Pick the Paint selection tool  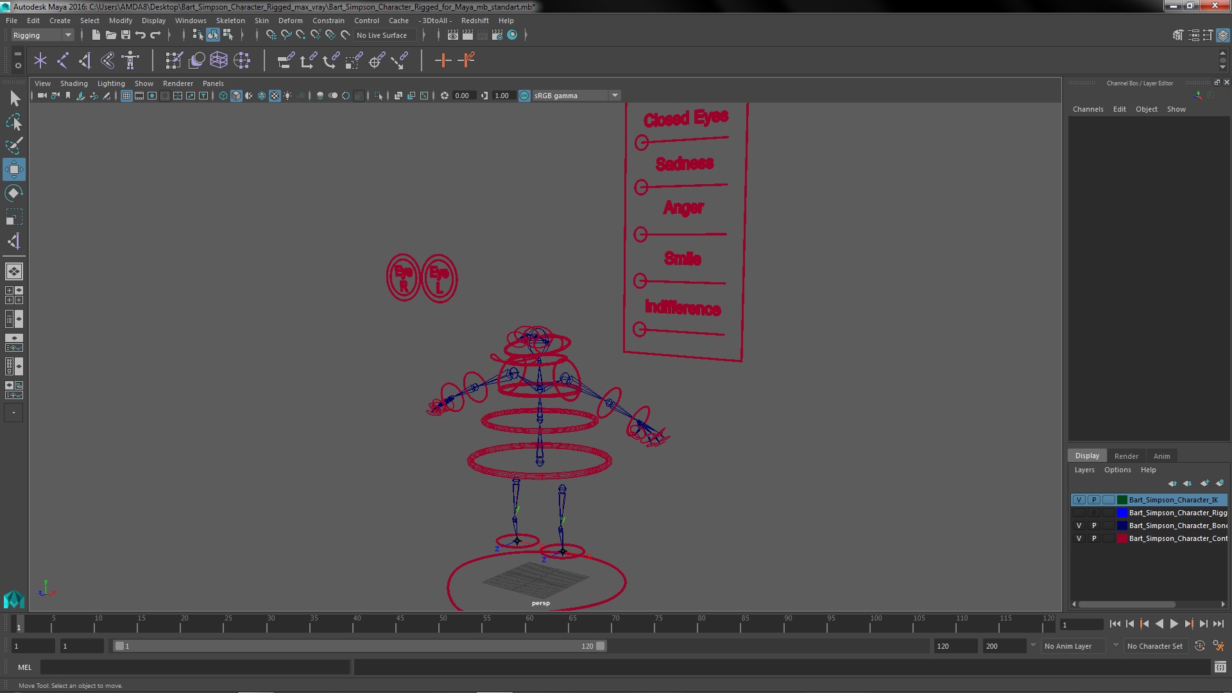tap(14, 146)
